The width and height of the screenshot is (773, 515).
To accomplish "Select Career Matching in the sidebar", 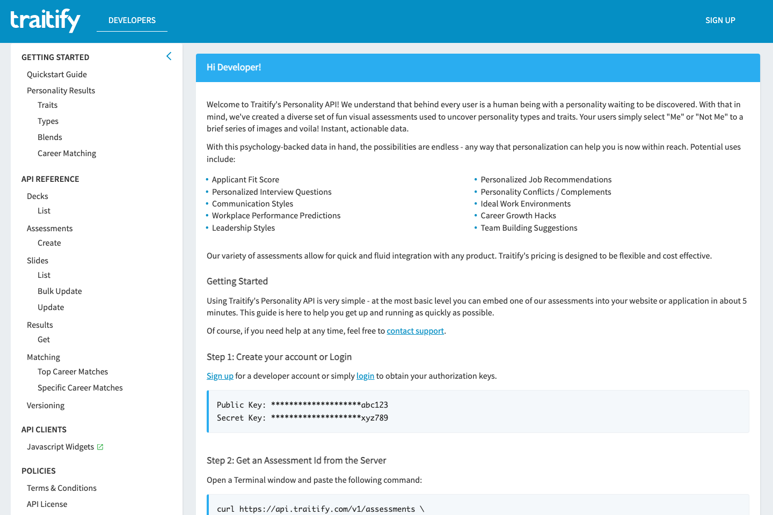I will (67, 153).
